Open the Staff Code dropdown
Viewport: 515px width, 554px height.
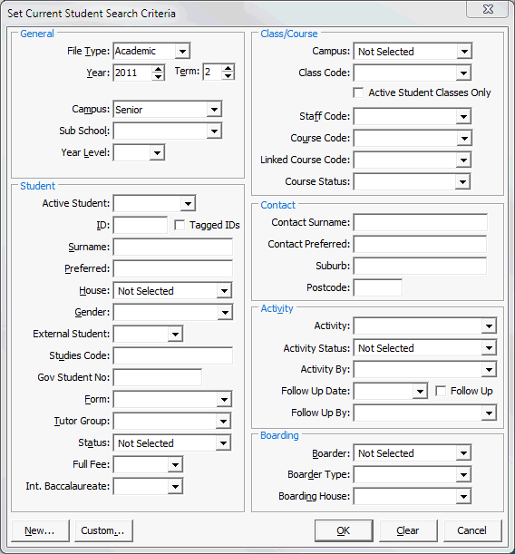[463, 116]
